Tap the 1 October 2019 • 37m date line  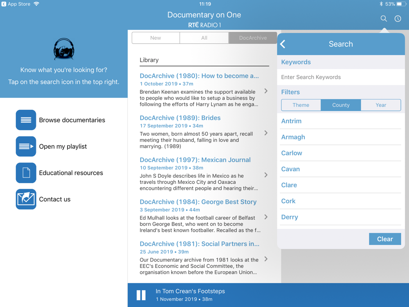166,84
